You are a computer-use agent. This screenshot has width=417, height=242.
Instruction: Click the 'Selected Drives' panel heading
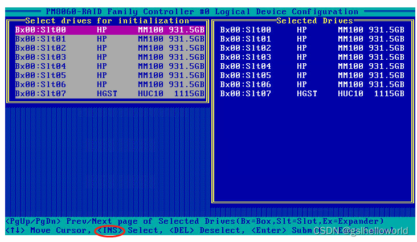pos(314,20)
